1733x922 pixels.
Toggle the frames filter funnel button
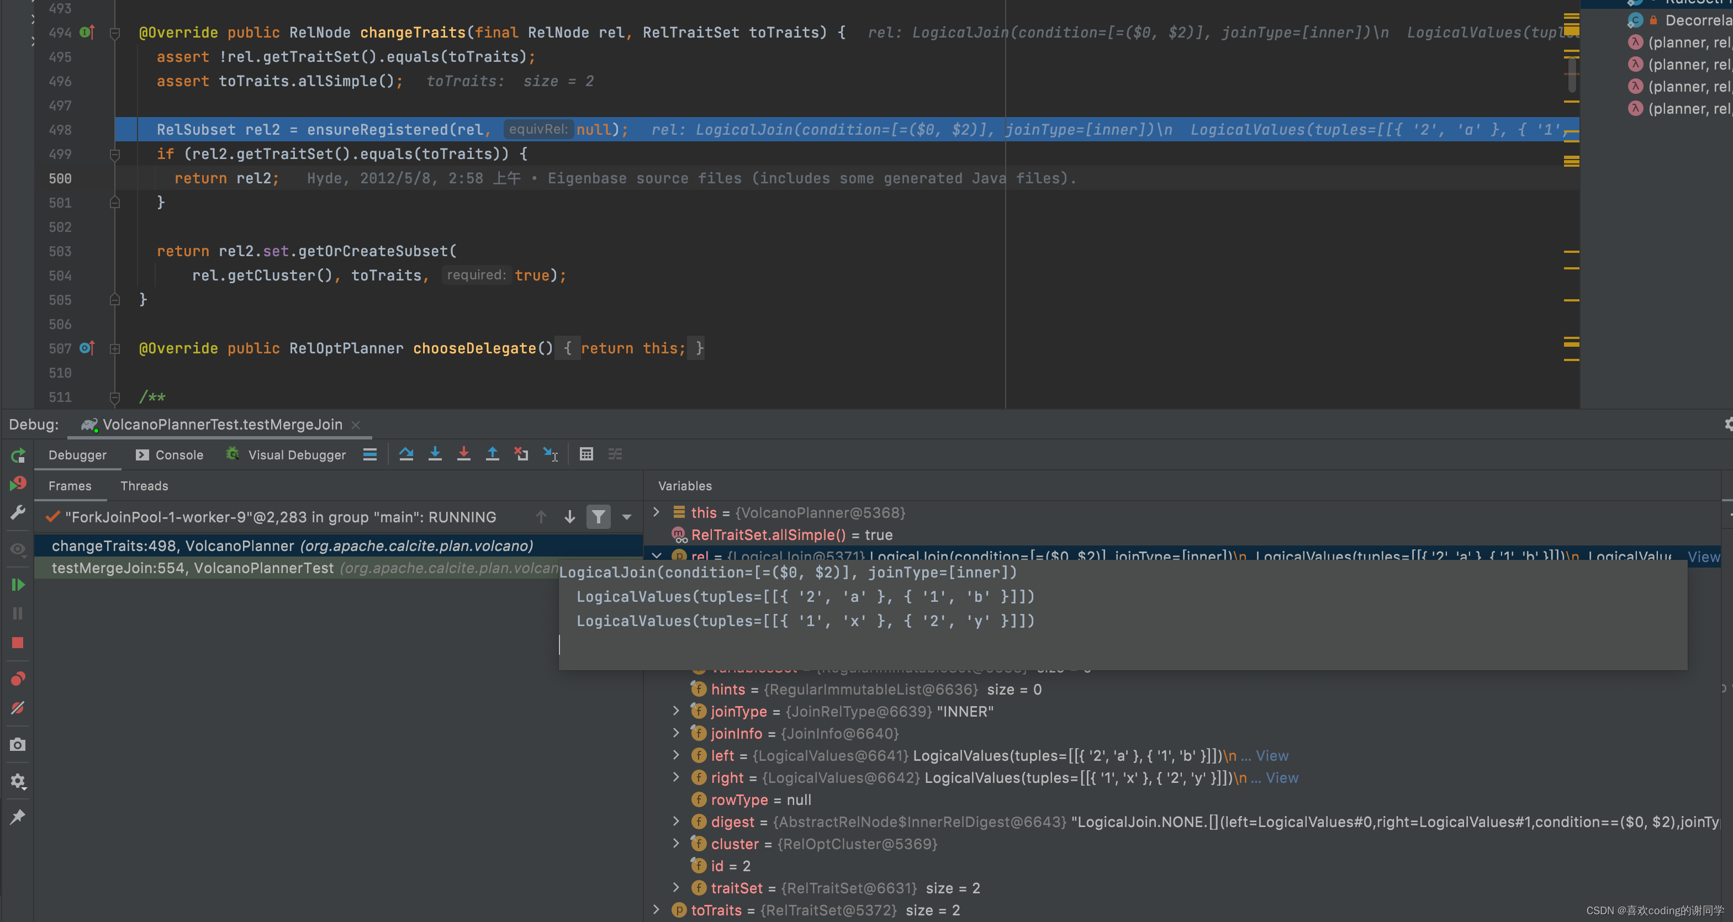click(598, 516)
